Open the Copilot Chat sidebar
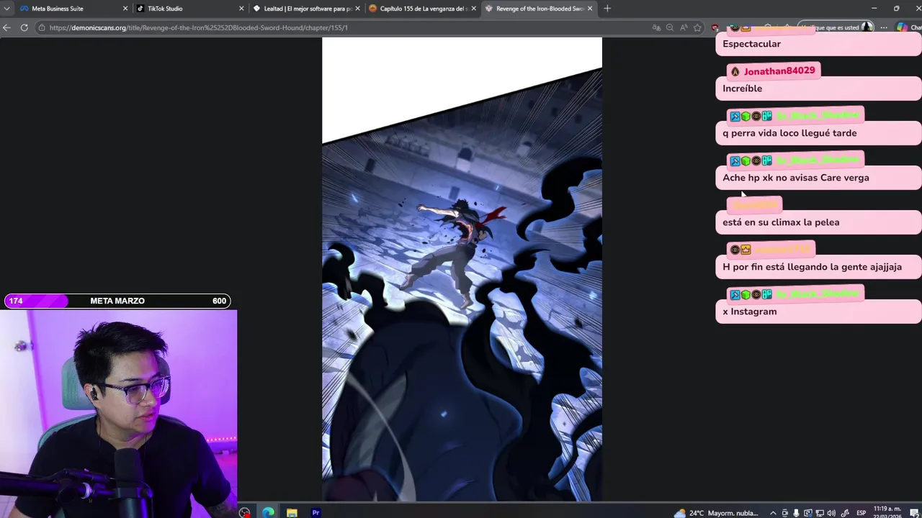Viewport: 922px width, 518px height. [x=908, y=27]
